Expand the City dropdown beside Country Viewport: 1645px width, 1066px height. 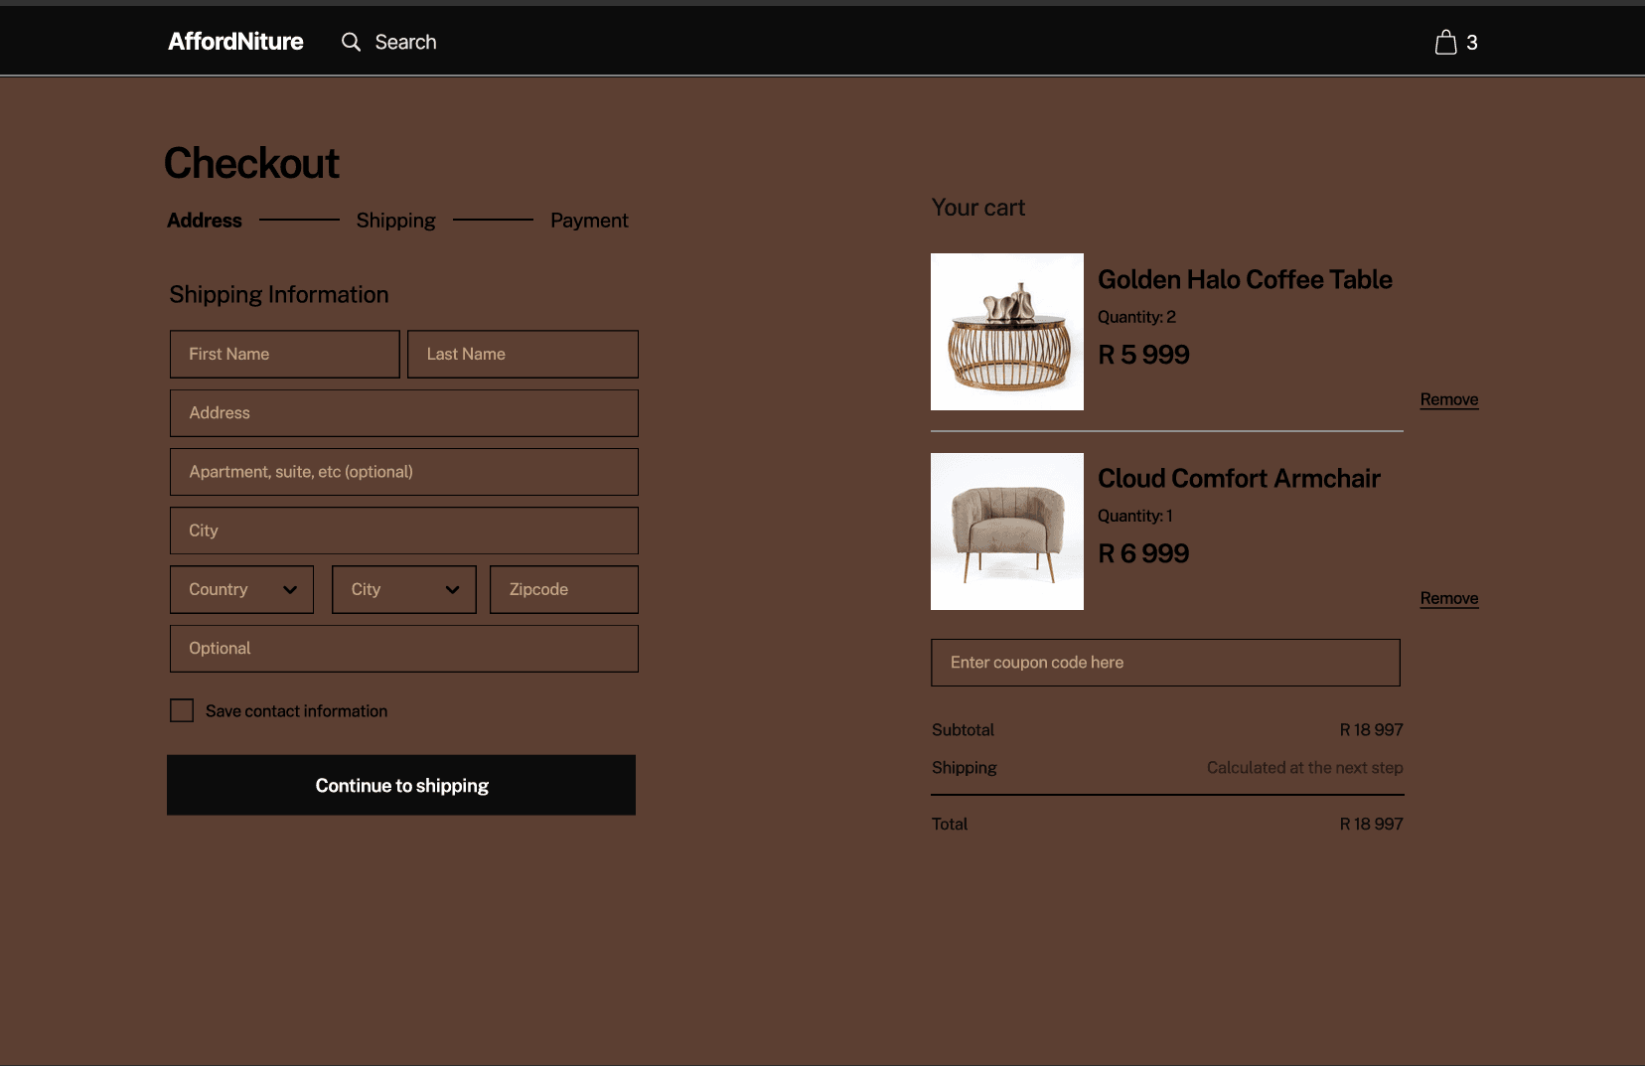403,589
